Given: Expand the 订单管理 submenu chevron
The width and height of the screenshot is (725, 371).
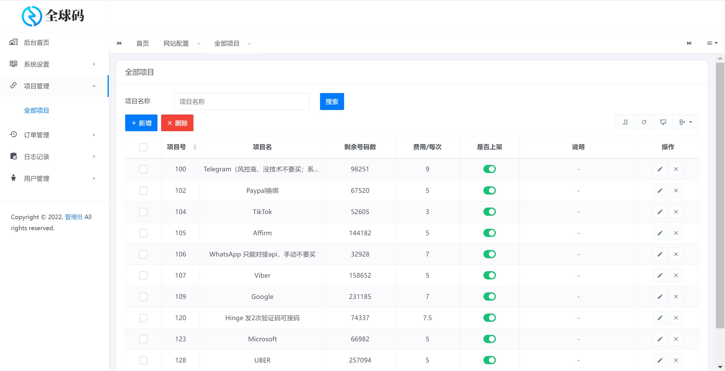Looking at the screenshot, I should pos(94,135).
